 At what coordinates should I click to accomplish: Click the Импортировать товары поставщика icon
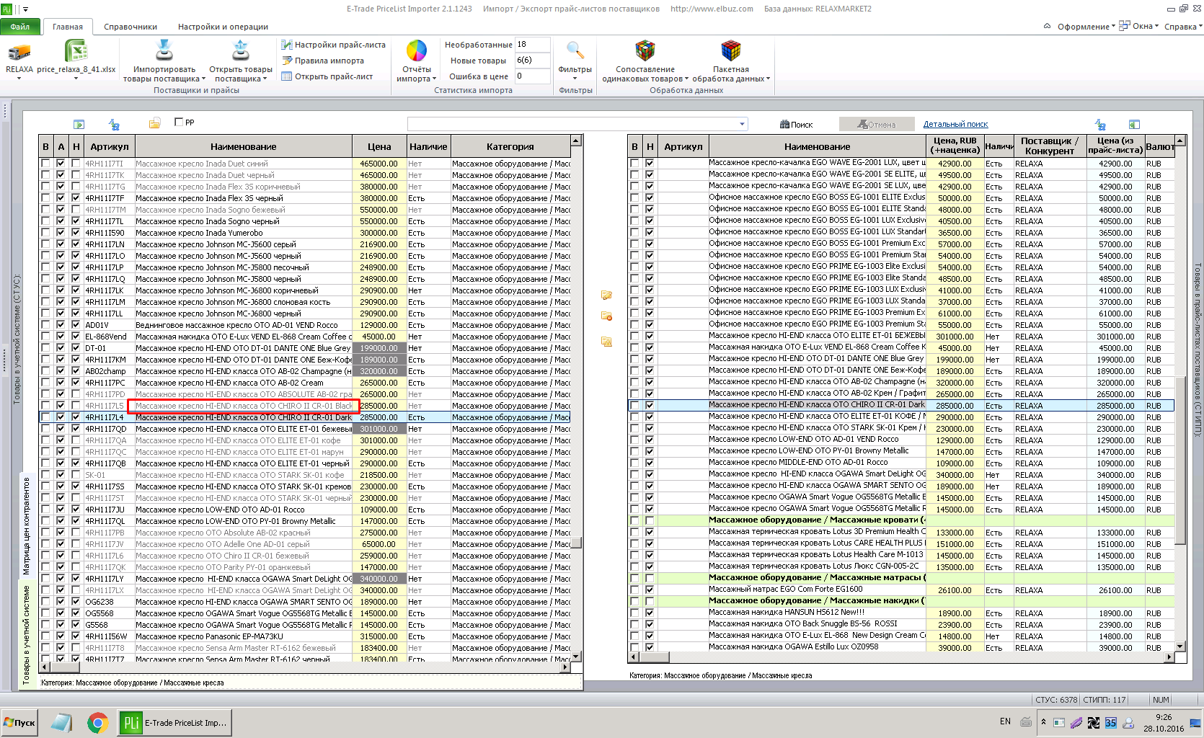(164, 51)
